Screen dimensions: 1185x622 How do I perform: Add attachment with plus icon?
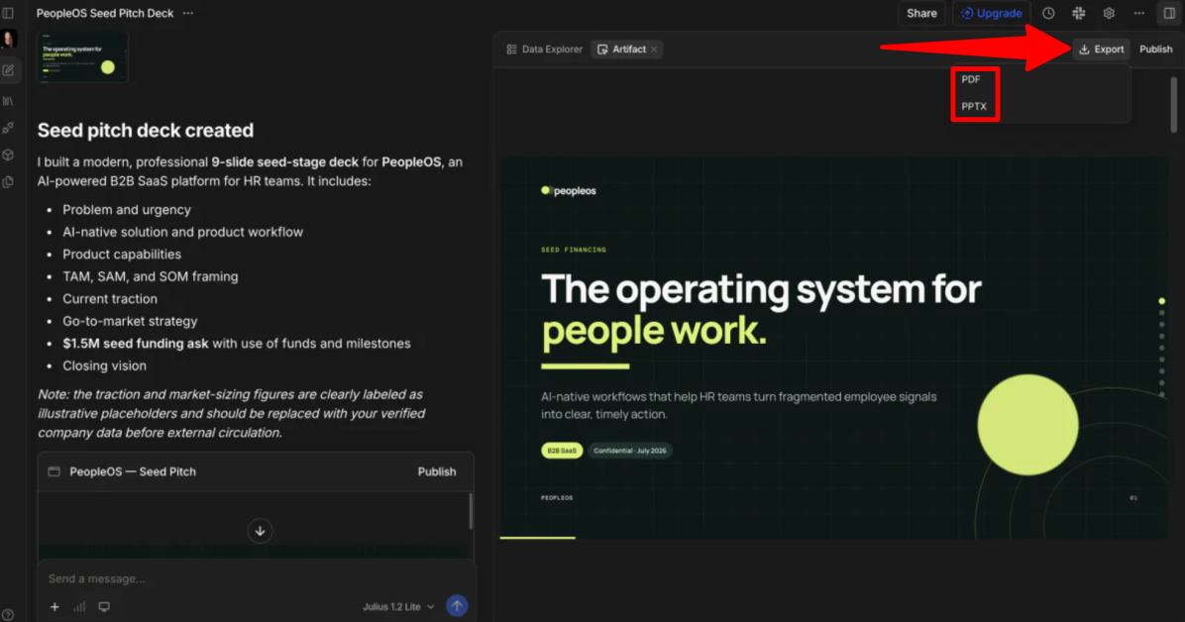click(54, 607)
